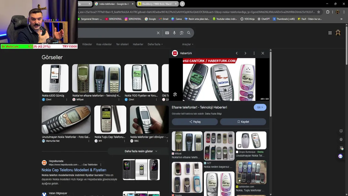Screen dimensions: 348x196
Task: Open the Chrome three-dot menu
Action: point(344,12)
